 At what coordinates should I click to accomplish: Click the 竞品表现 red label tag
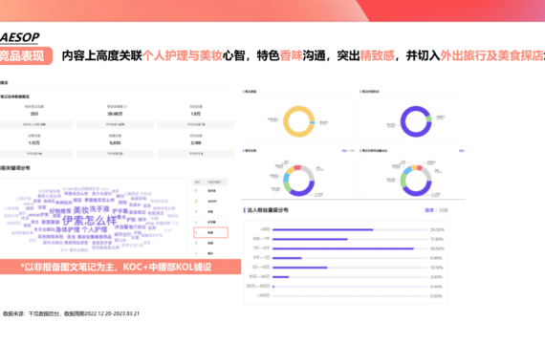(24, 55)
